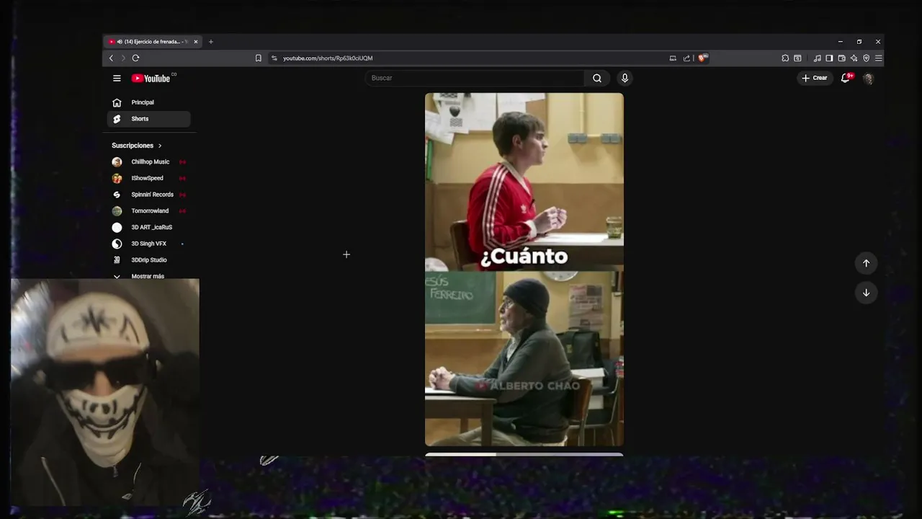Open the notifications bell
The width and height of the screenshot is (922, 519).
[x=846, y=78]
